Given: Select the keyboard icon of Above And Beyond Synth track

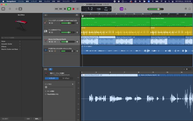Looking at the screenshot, I should (46, 41).
